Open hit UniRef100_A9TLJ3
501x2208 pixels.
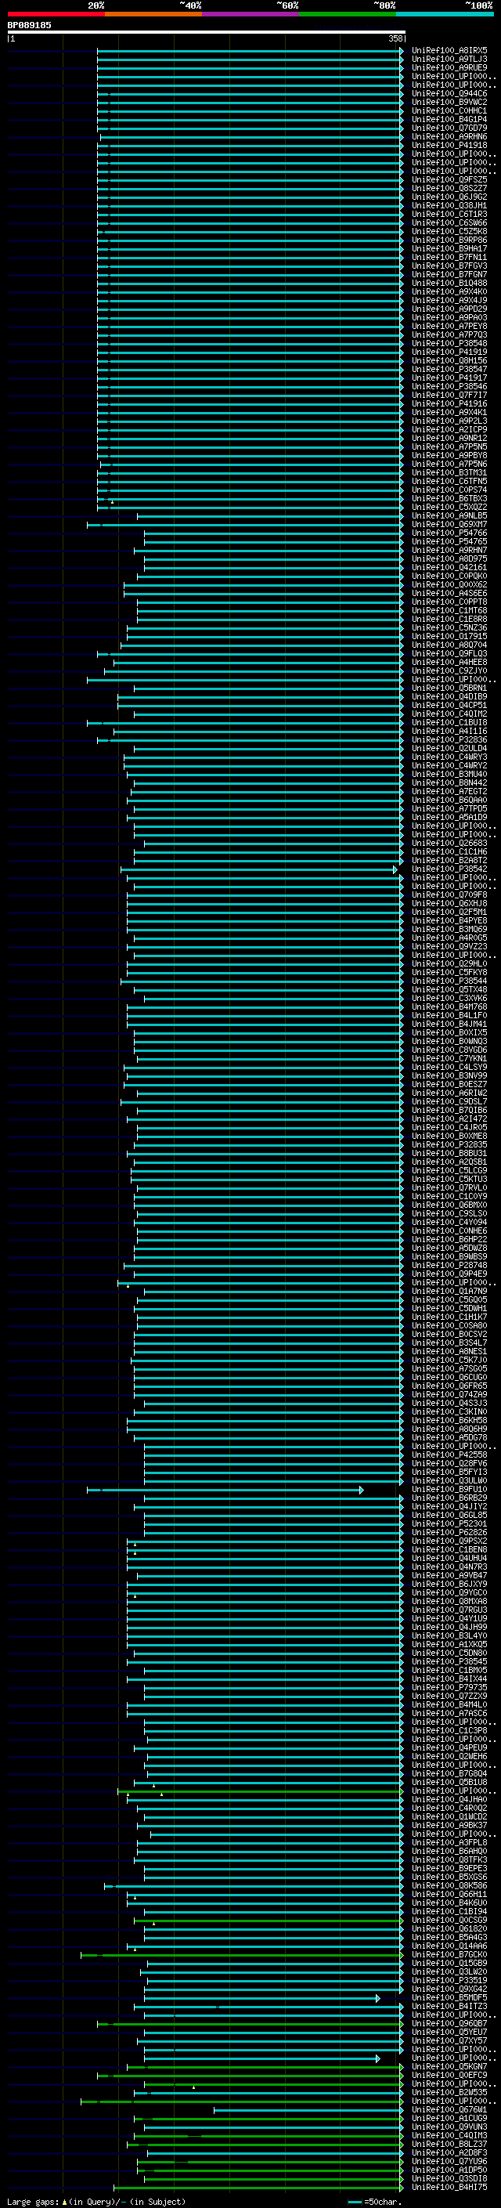(x=449, y=60)
